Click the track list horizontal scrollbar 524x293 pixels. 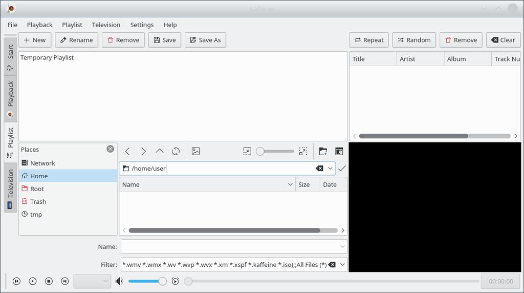click(435, 136)
